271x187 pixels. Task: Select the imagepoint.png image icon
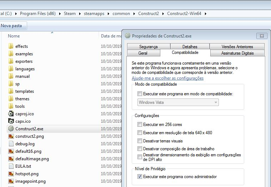(x=11, y=181)
